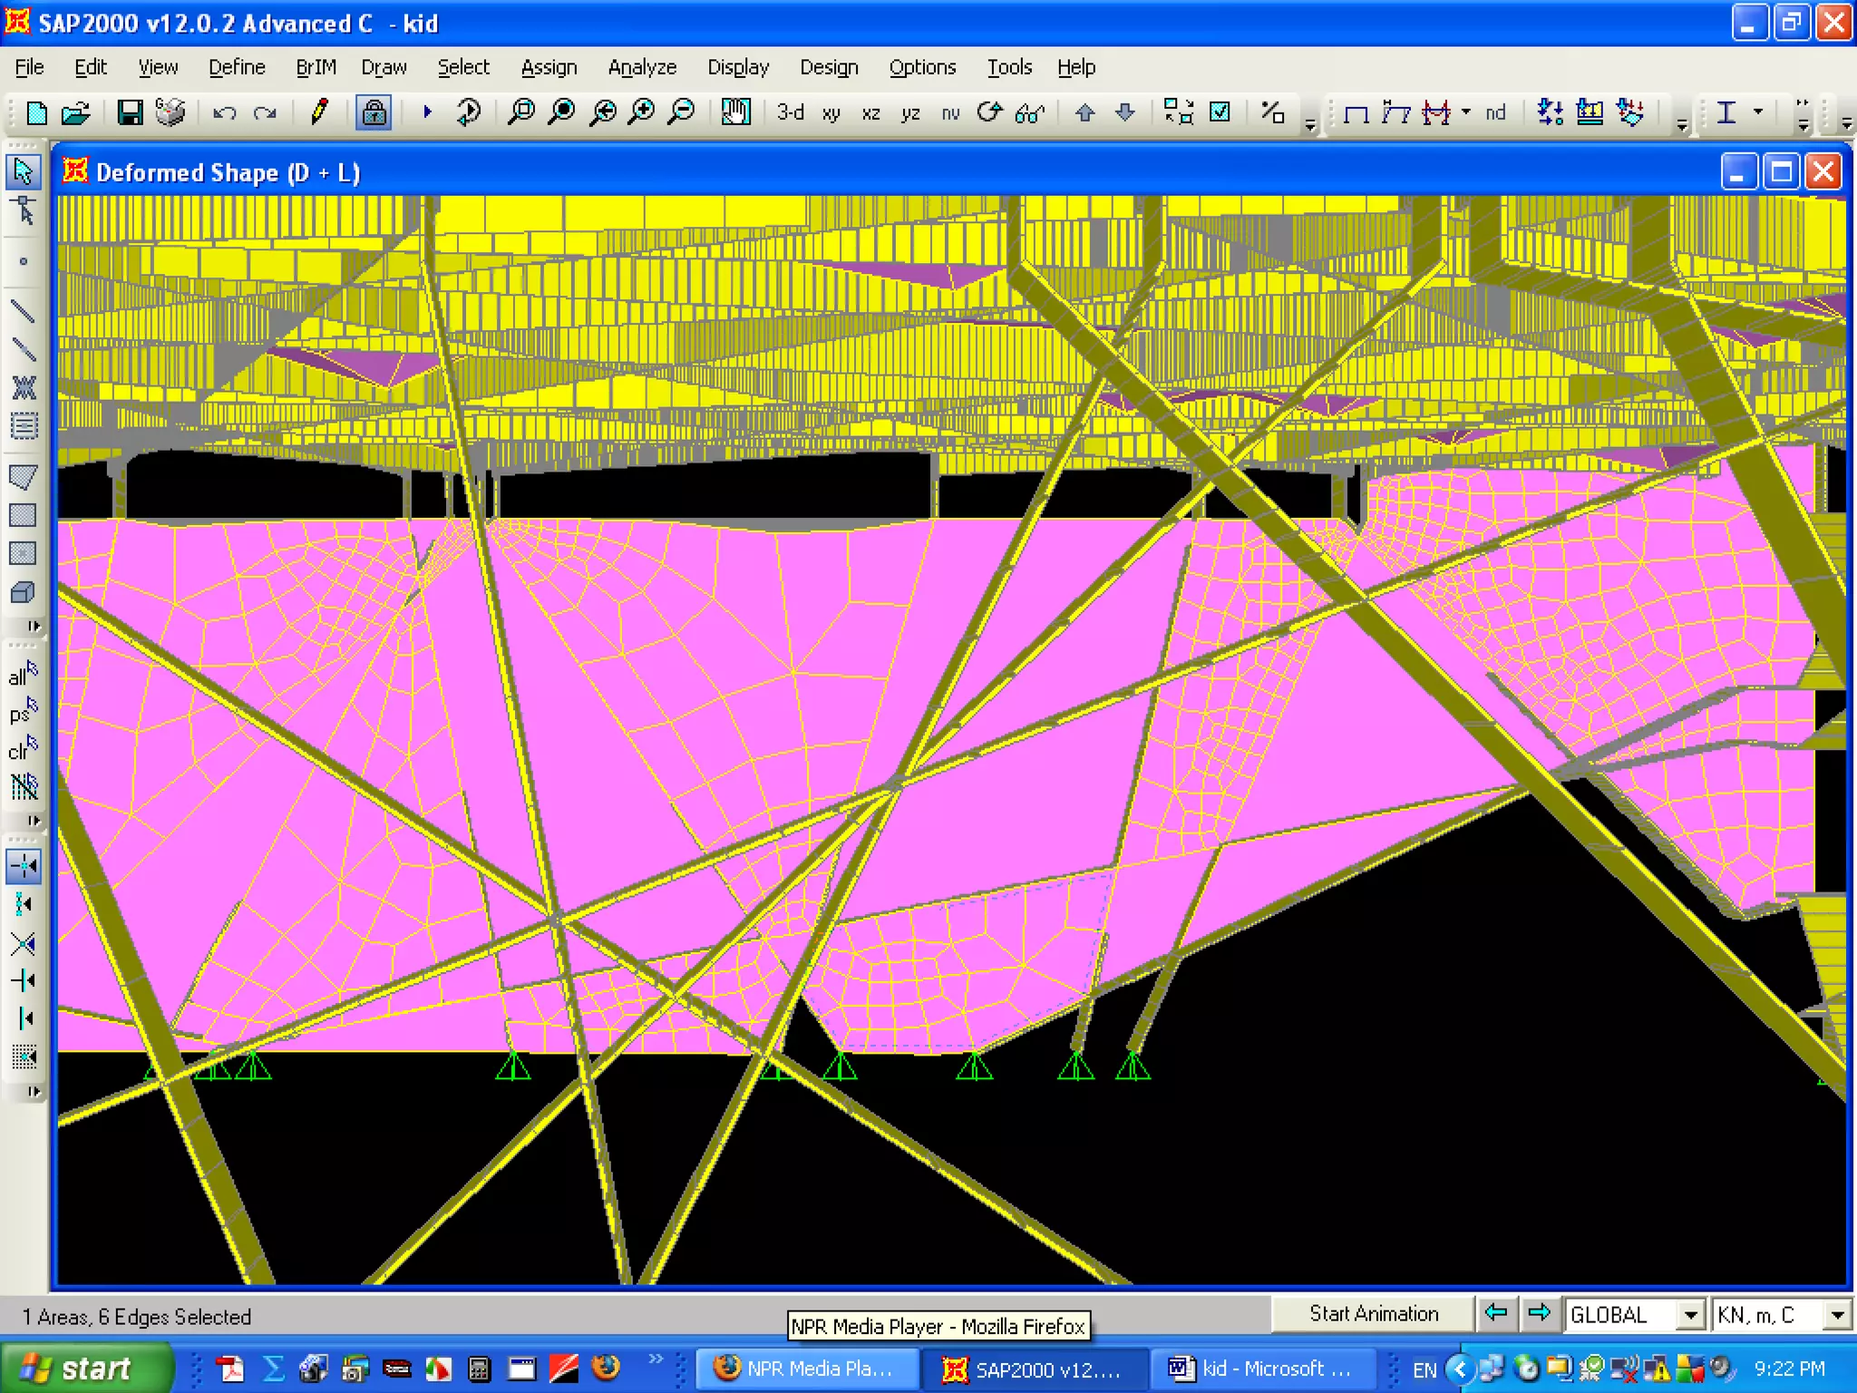Image resolution: width=1857 pixels, height=1393 pixels.
Task: Click the Select All button
Action: [x=23, y=675]
